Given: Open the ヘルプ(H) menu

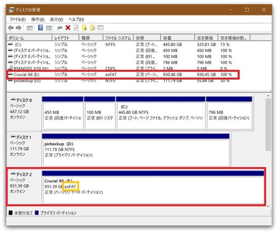Looking at the screenshot, I should (x=76, y=19).
